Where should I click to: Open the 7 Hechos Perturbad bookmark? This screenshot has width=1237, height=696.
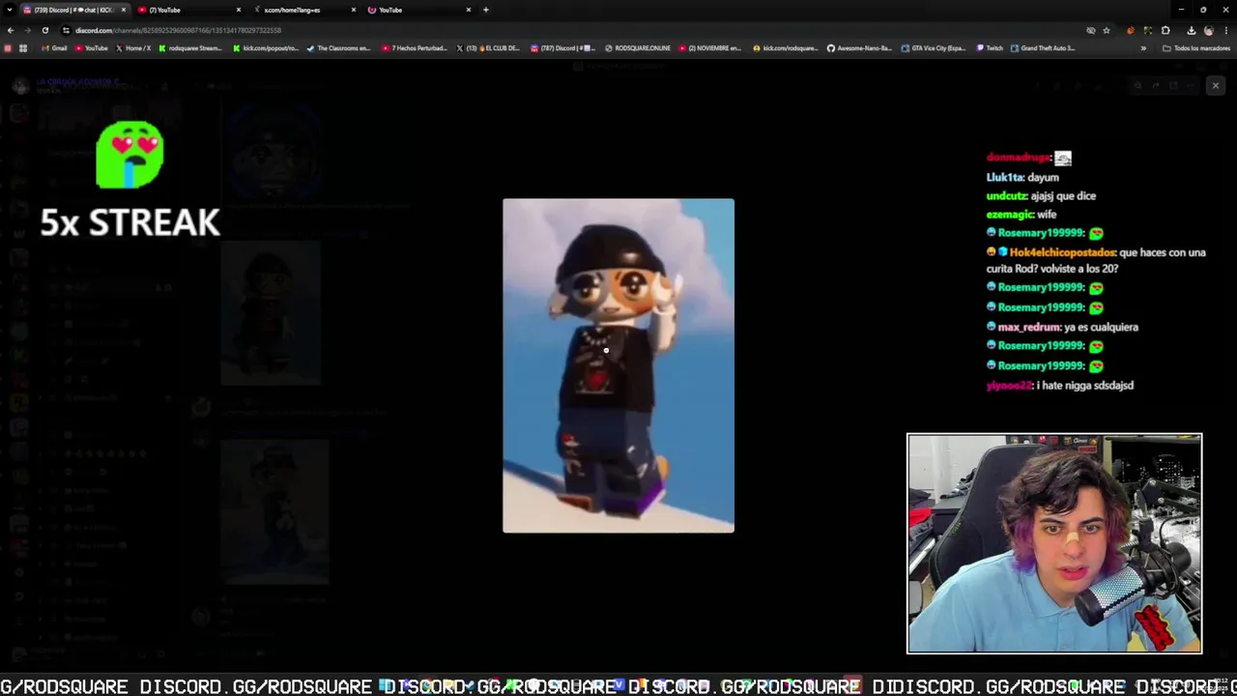pyautogui.click(x=415, y=47)
